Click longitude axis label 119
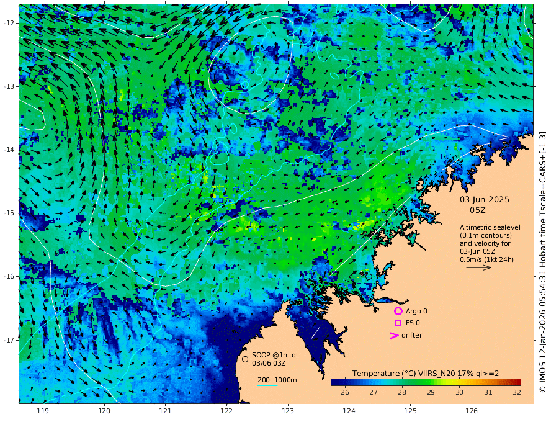This screenshot has height=422, width=546. pyautogui.click(x=43, y=411)
